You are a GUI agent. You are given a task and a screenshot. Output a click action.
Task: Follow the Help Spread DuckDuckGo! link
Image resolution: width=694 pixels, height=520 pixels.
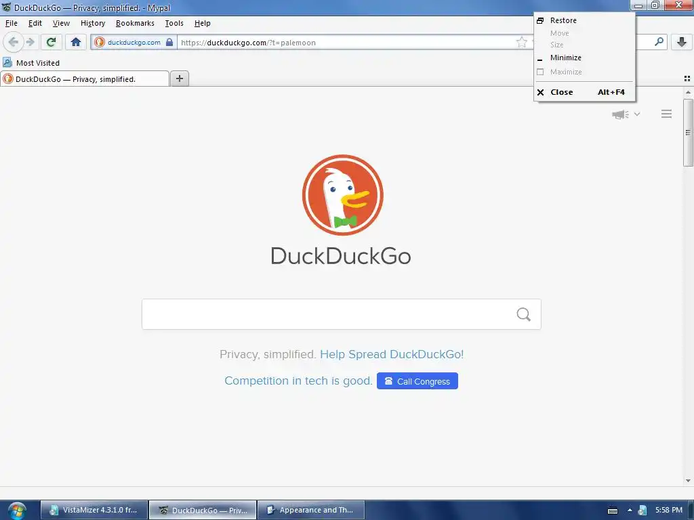(x=392, y=354)
